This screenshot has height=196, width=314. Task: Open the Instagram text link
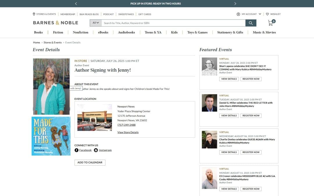coord(105,150)
